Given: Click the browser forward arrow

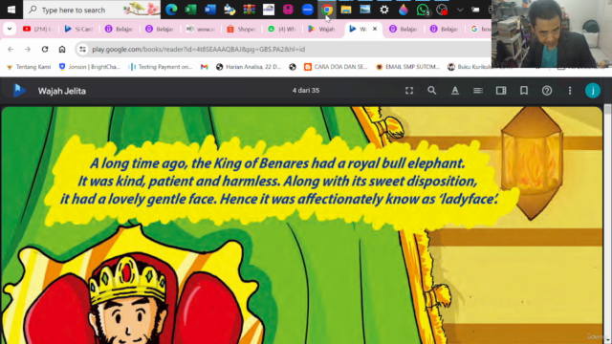Looking at the screenshot, I should click(x=28, y=49).
